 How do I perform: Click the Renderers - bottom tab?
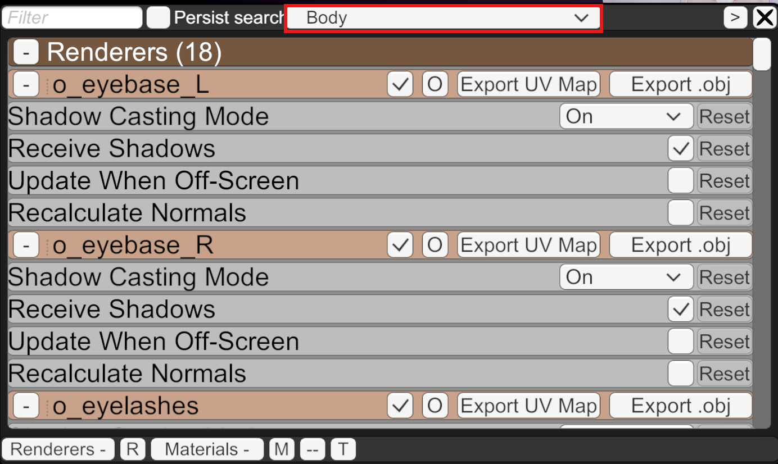[58, 449]
